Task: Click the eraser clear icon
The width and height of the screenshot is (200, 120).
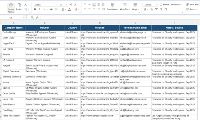Action: pyautogui.click(x=76, y=9)
